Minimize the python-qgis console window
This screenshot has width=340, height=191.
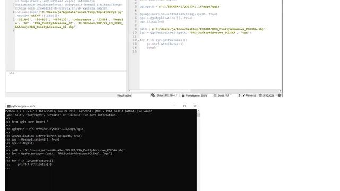click(x=174, y=106)
